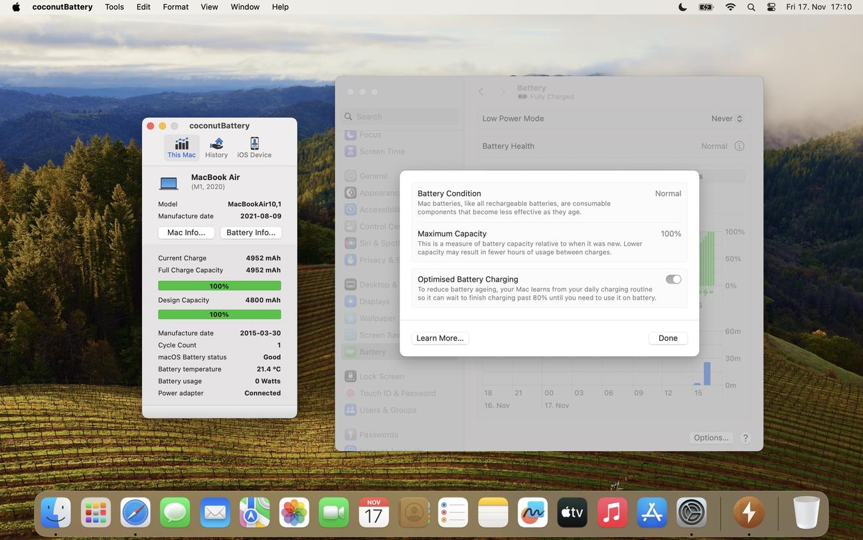863x540 pixels.
Task: Open Notes from the Dock
Action: tap(493, 513)
